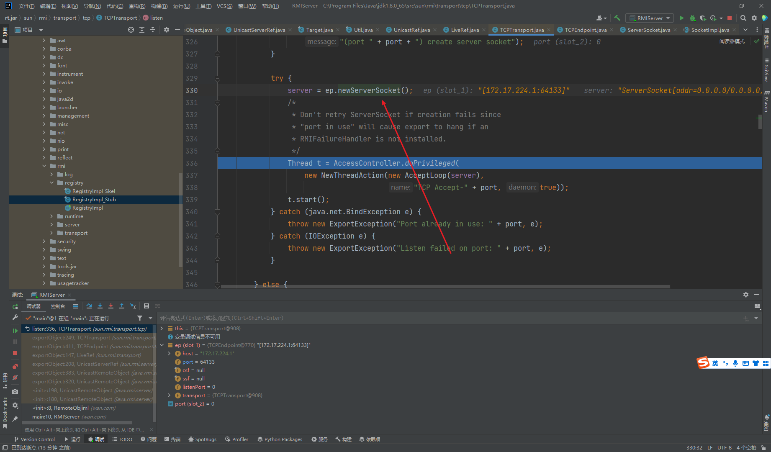Open the TODO tool window

click(x=122, y=439)
